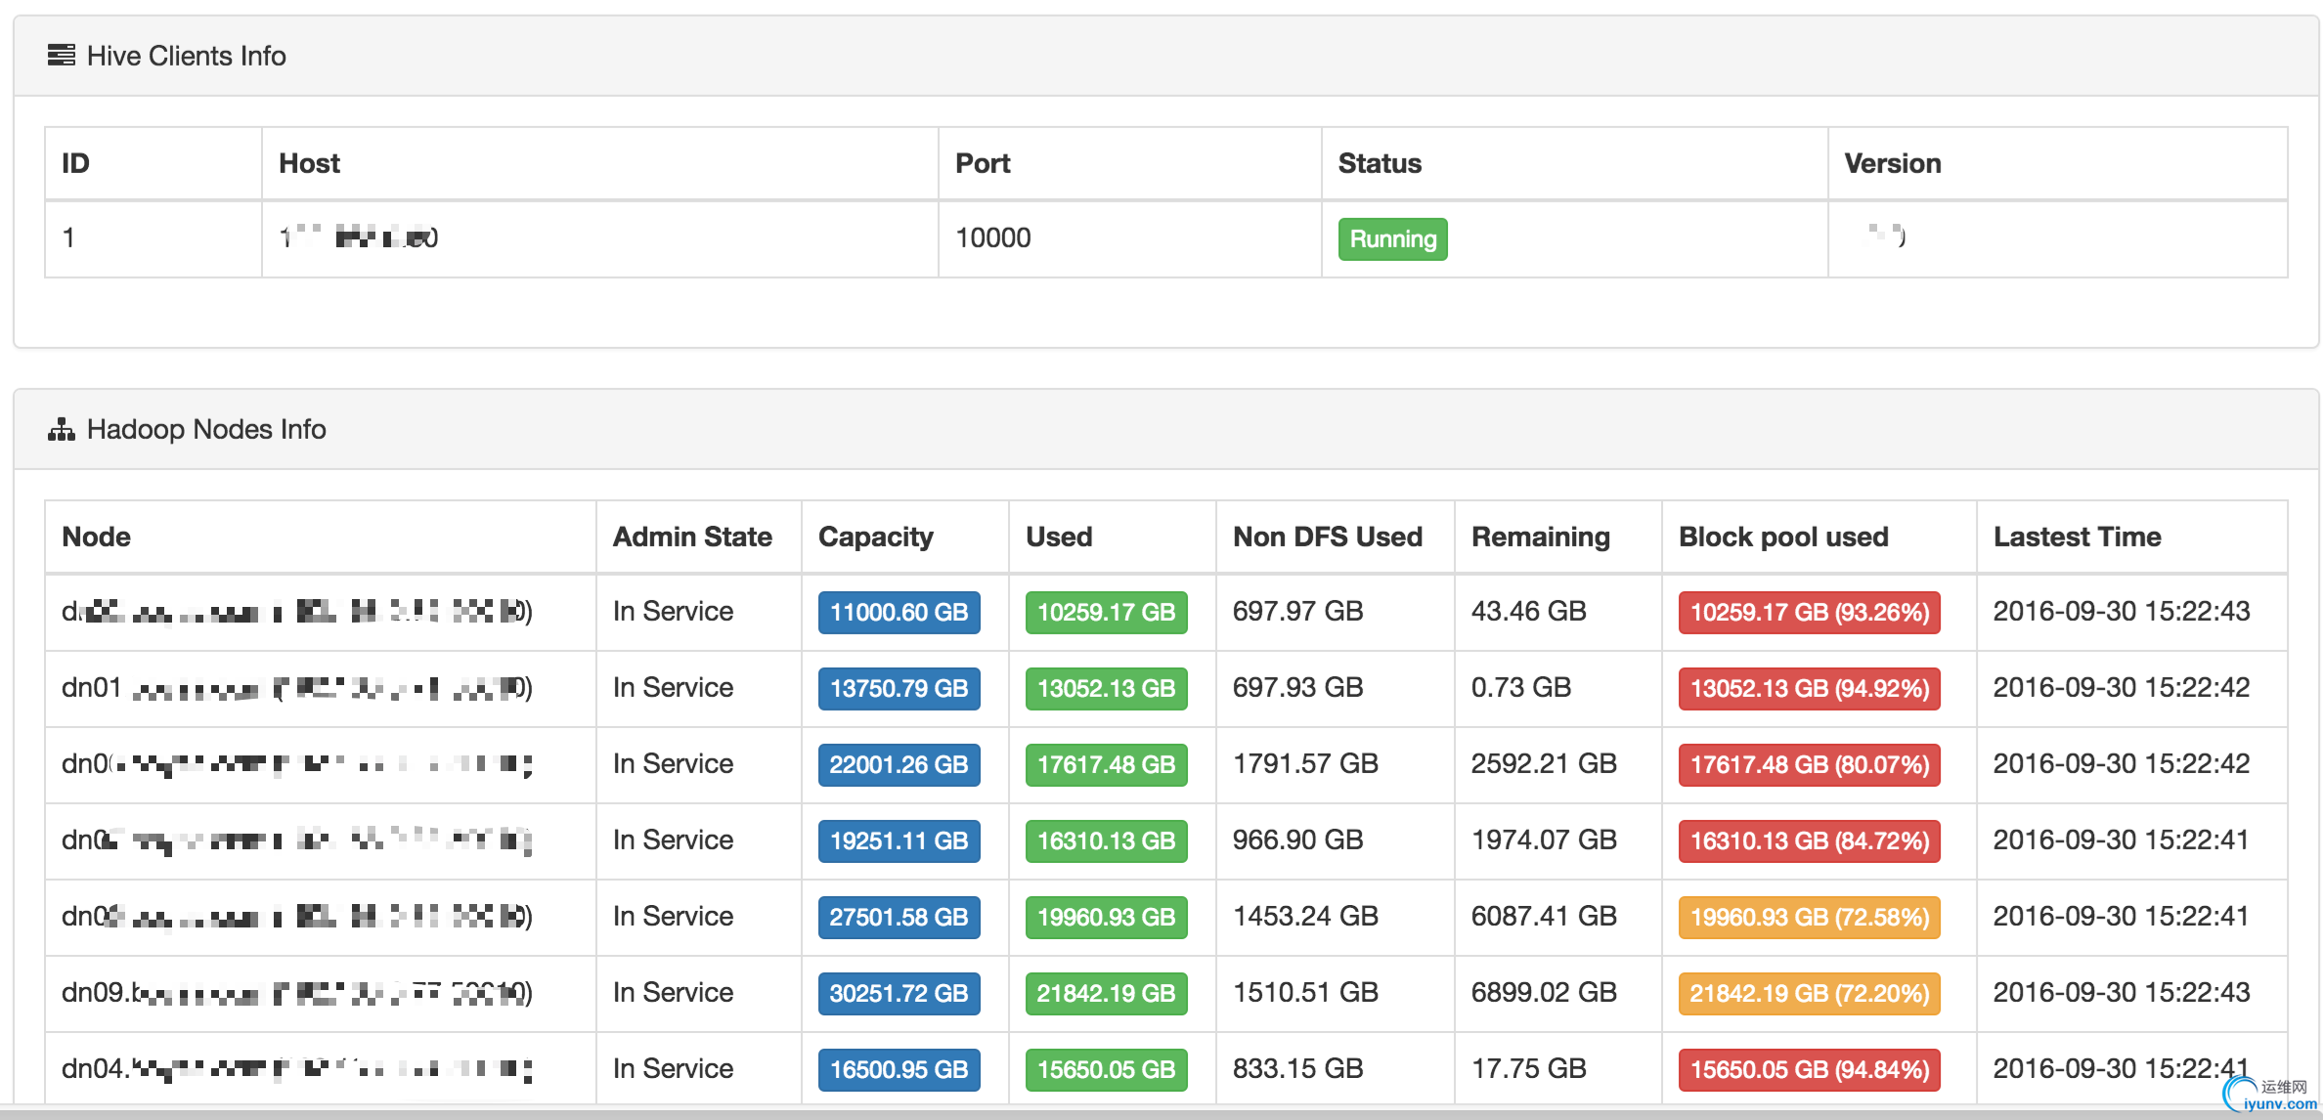The width and height of the screenshot is (2323, 1120).
Task: Click the green 16310.13 GB used badge
Action: [1106, 840]
